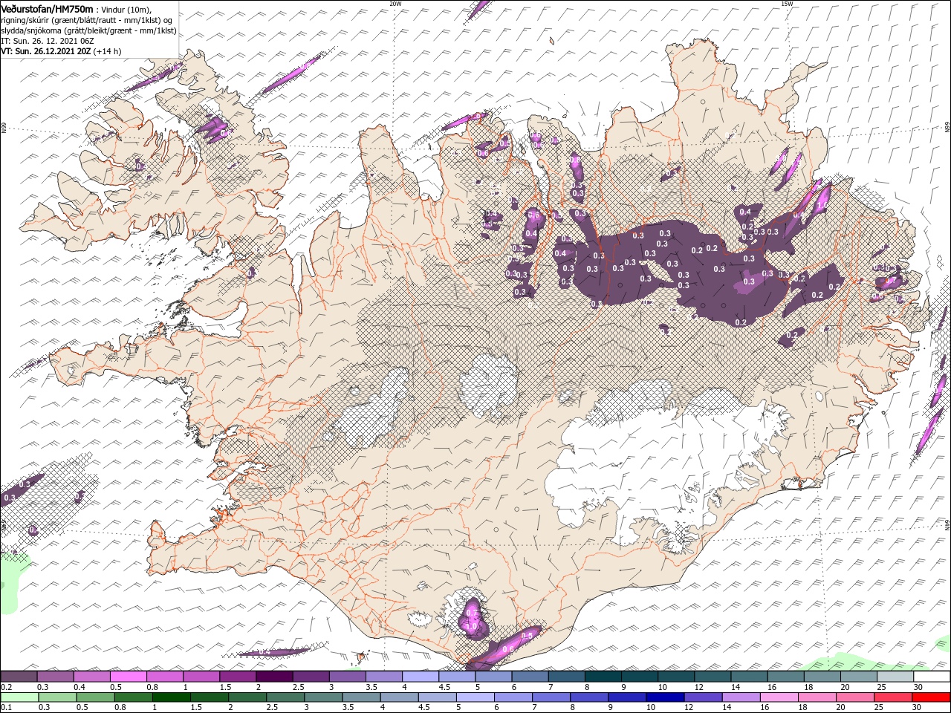
Task: Click the 20W longitude label
Action: [395, 4]
